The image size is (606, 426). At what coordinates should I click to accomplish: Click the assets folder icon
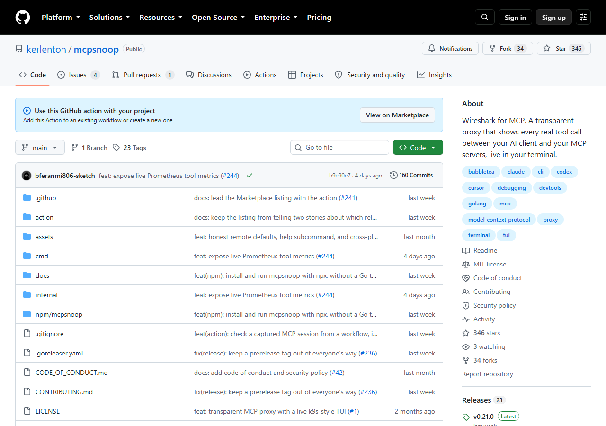coord(27,237)
